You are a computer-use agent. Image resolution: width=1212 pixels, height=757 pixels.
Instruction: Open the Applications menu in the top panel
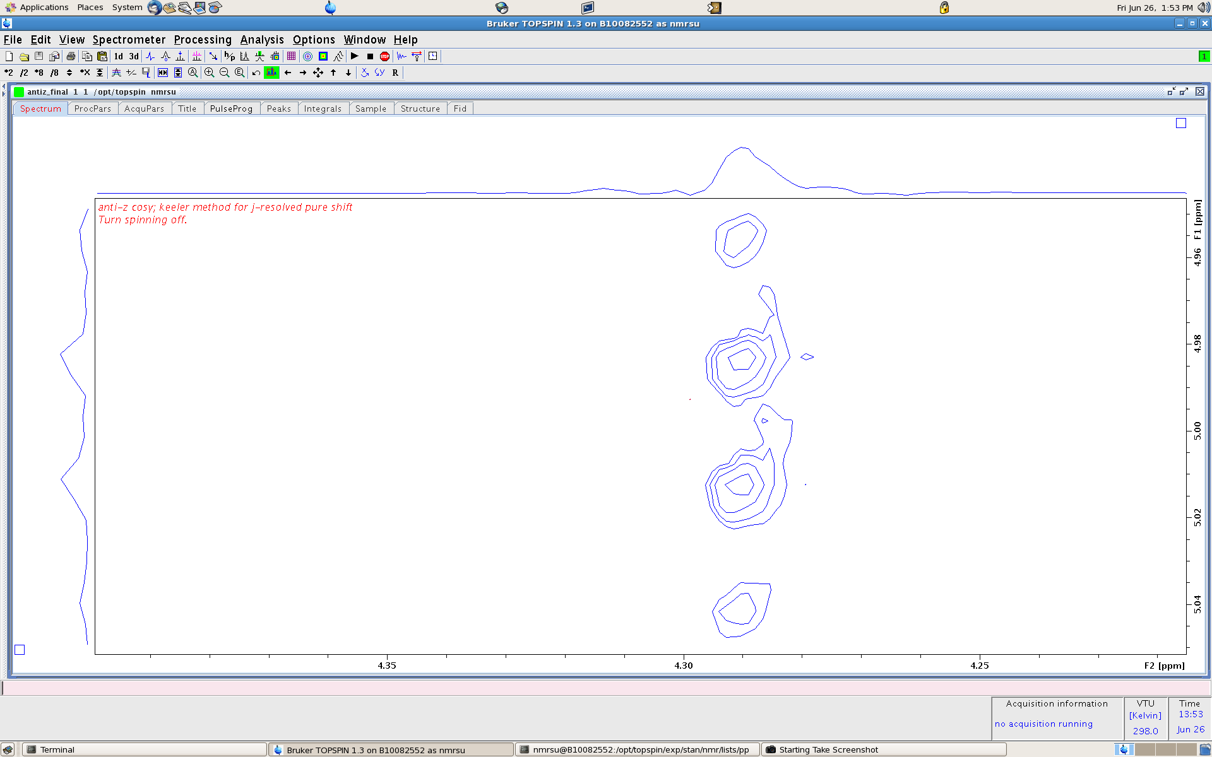37,8
